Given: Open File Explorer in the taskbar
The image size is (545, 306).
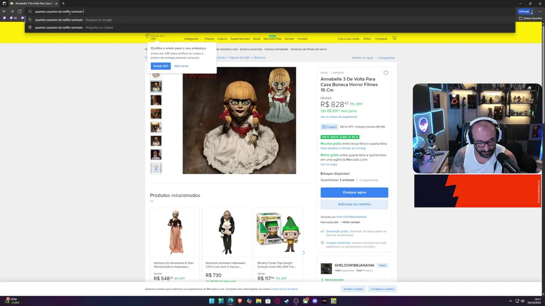Looking at the screenshot, I should click(258, 301).
